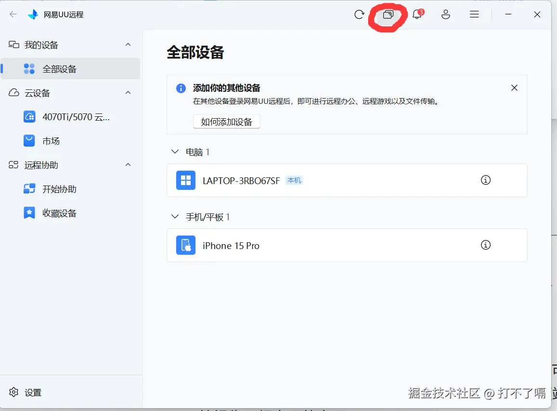This screenshot has height=411, width=557.
Task: Click the 设置 gear icon
Action: pyautogui.click(x=14, y=392)
